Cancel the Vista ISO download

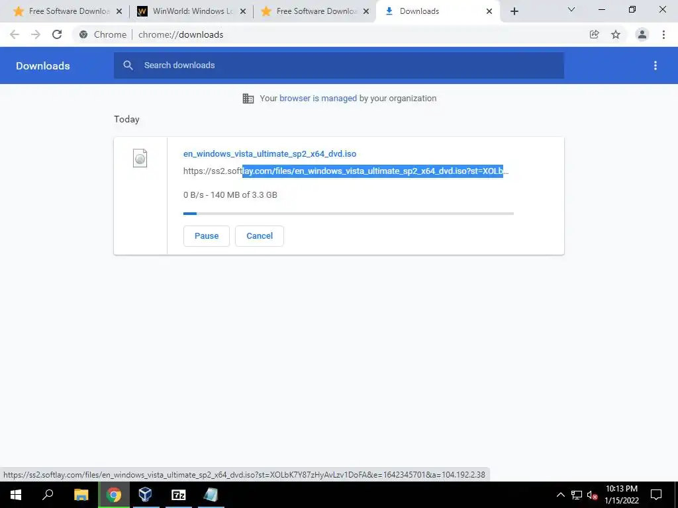[x=260, y=236]
